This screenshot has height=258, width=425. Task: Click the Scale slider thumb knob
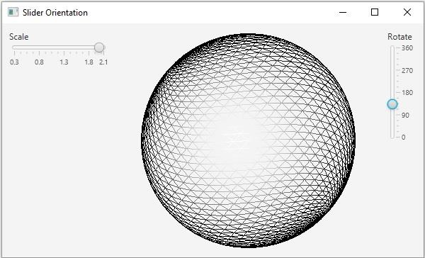pos(99,47)
